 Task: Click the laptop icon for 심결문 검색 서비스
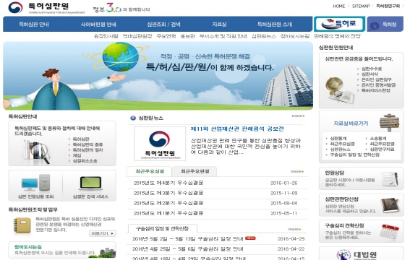click(90, 183)
